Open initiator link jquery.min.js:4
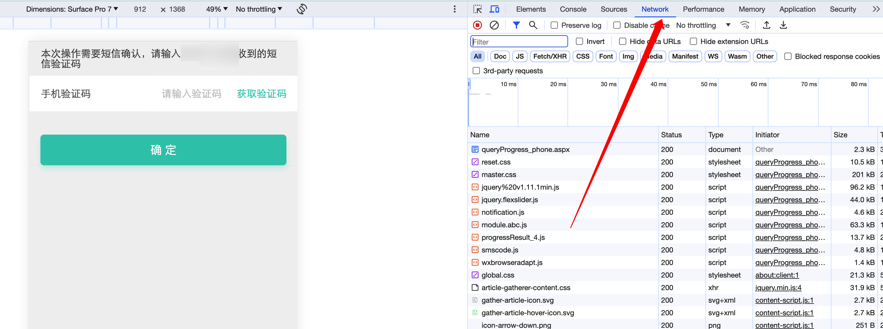This screenshot has height=329, width=883. point(778,288)
